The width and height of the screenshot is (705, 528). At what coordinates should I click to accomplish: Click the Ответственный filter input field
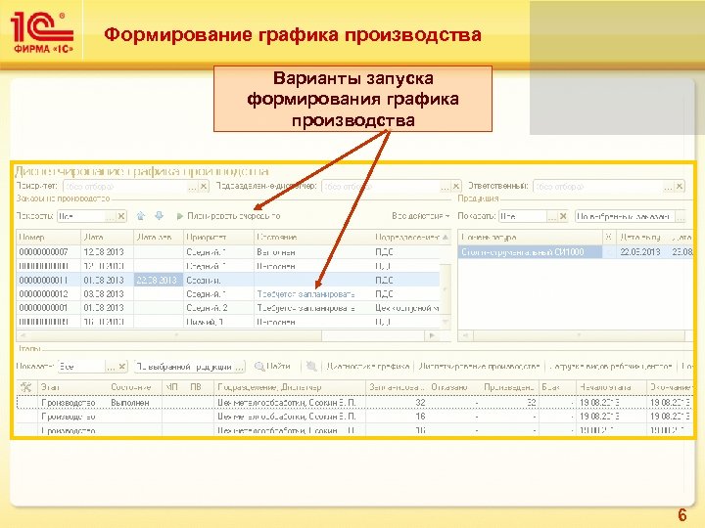[x=597, y=186]
